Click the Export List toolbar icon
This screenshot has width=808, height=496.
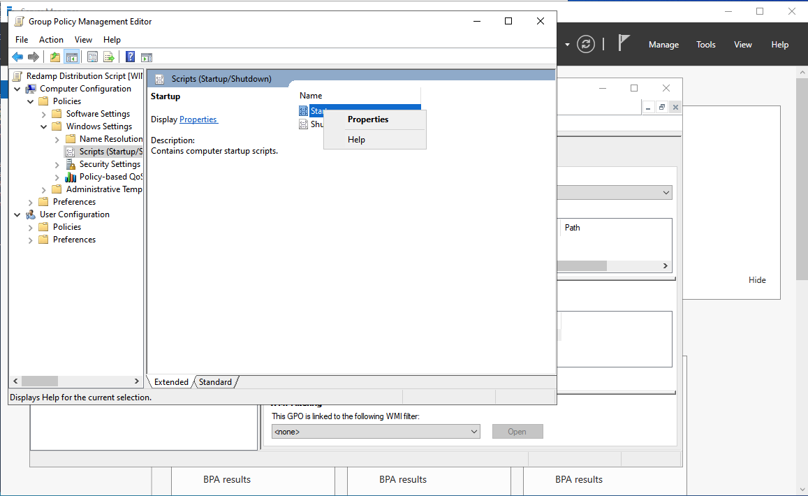coord(109,57)
